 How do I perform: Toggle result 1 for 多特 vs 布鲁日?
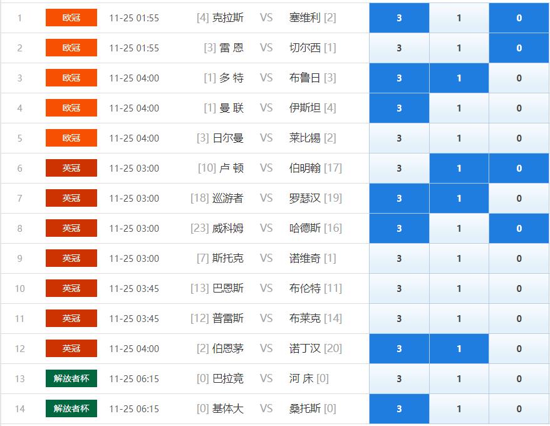pos(459,78)
